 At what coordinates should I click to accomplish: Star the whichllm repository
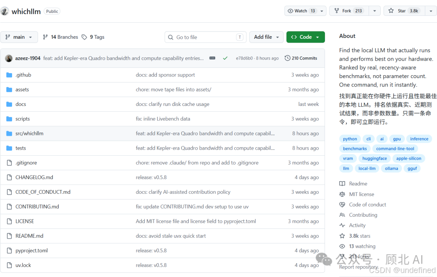404,11
